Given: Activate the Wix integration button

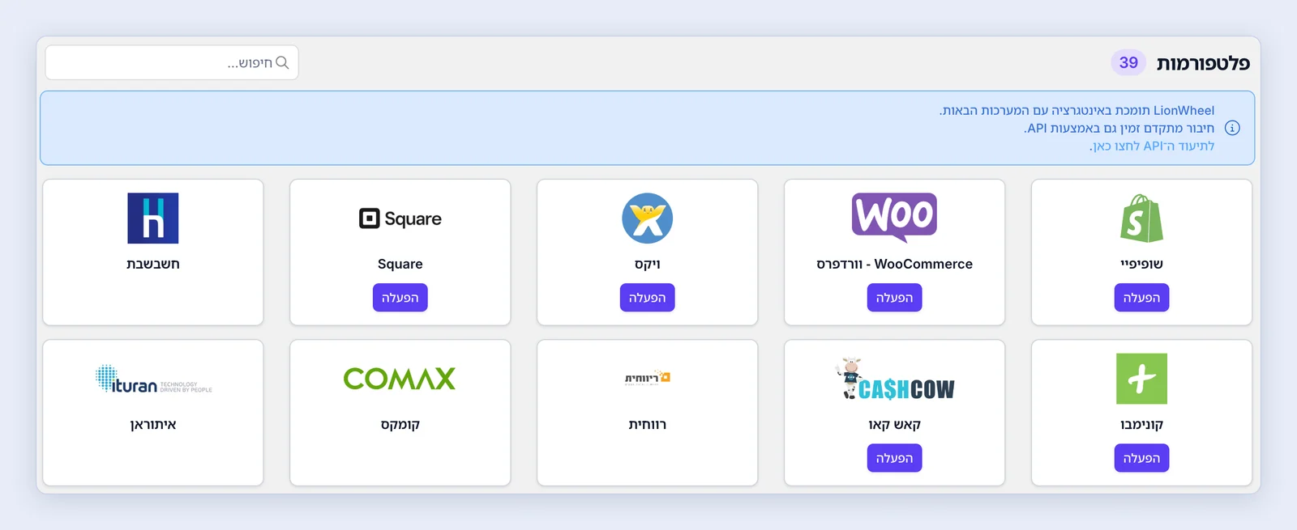Looking at the screenshot, I should 647,298.
